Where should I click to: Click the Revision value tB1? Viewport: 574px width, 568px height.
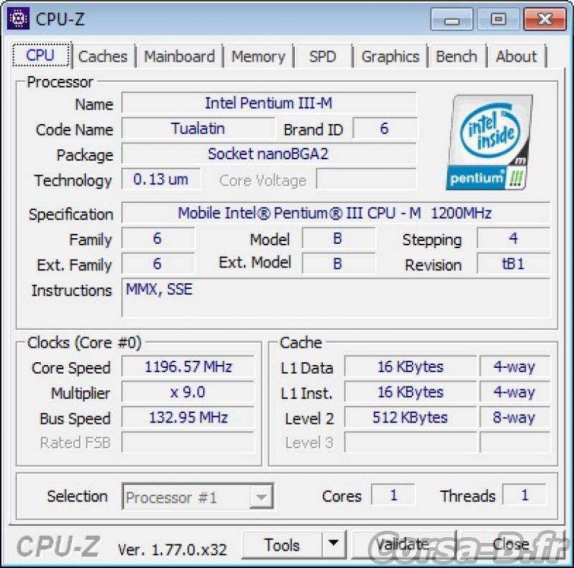tap(513, 263)
